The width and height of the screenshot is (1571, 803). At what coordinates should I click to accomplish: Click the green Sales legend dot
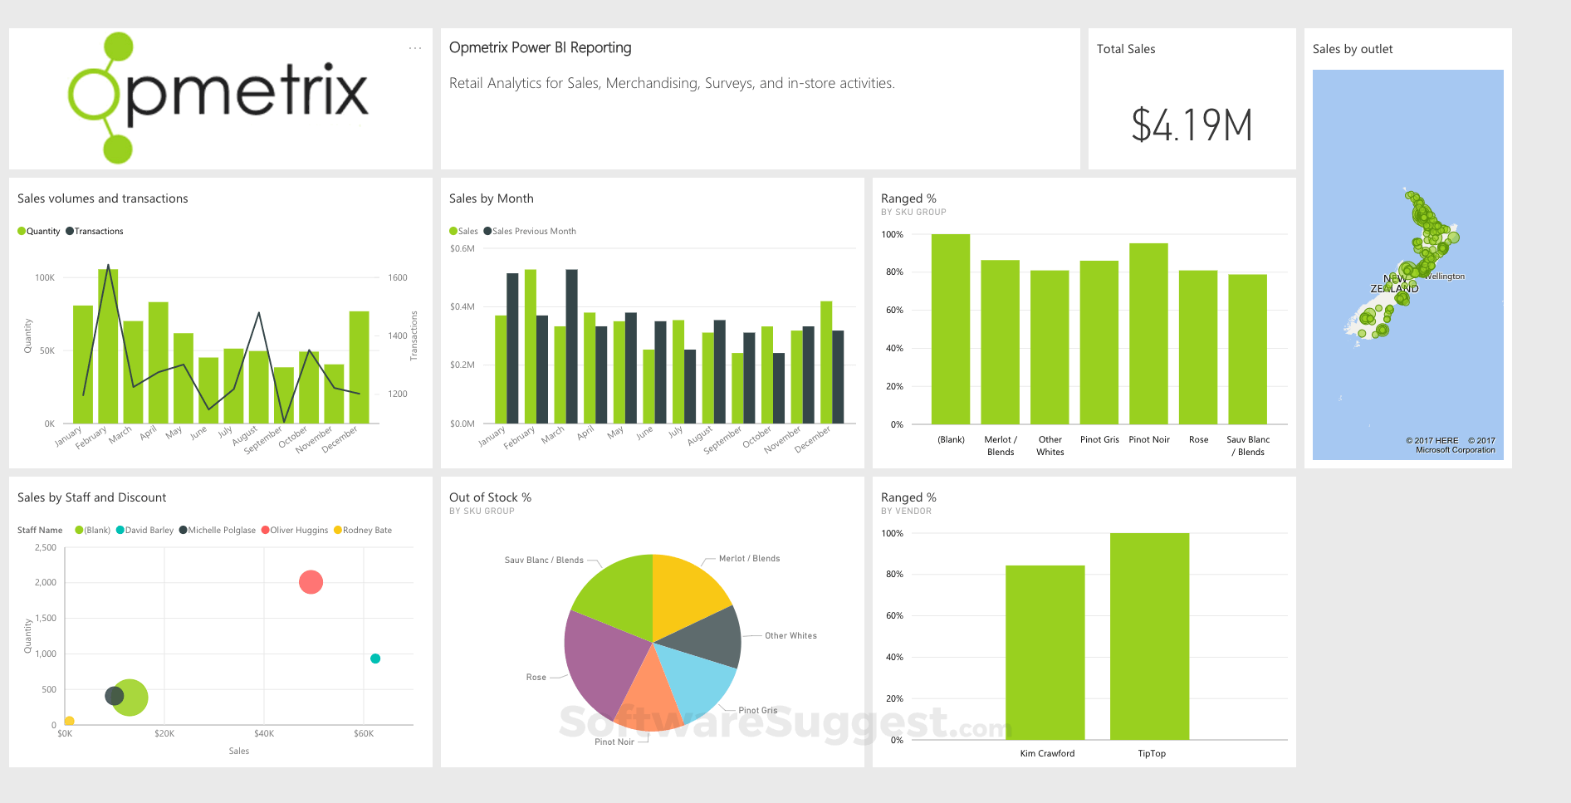point(453,231)
